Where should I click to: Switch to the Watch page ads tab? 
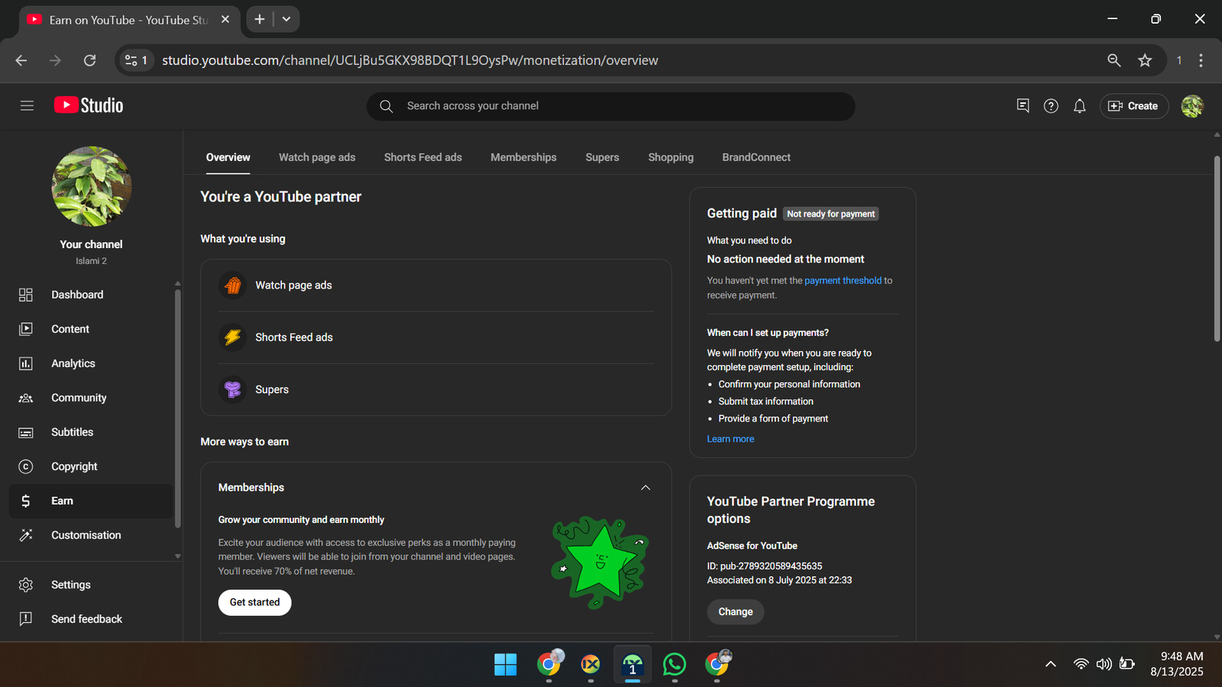(x=317, y=157)
